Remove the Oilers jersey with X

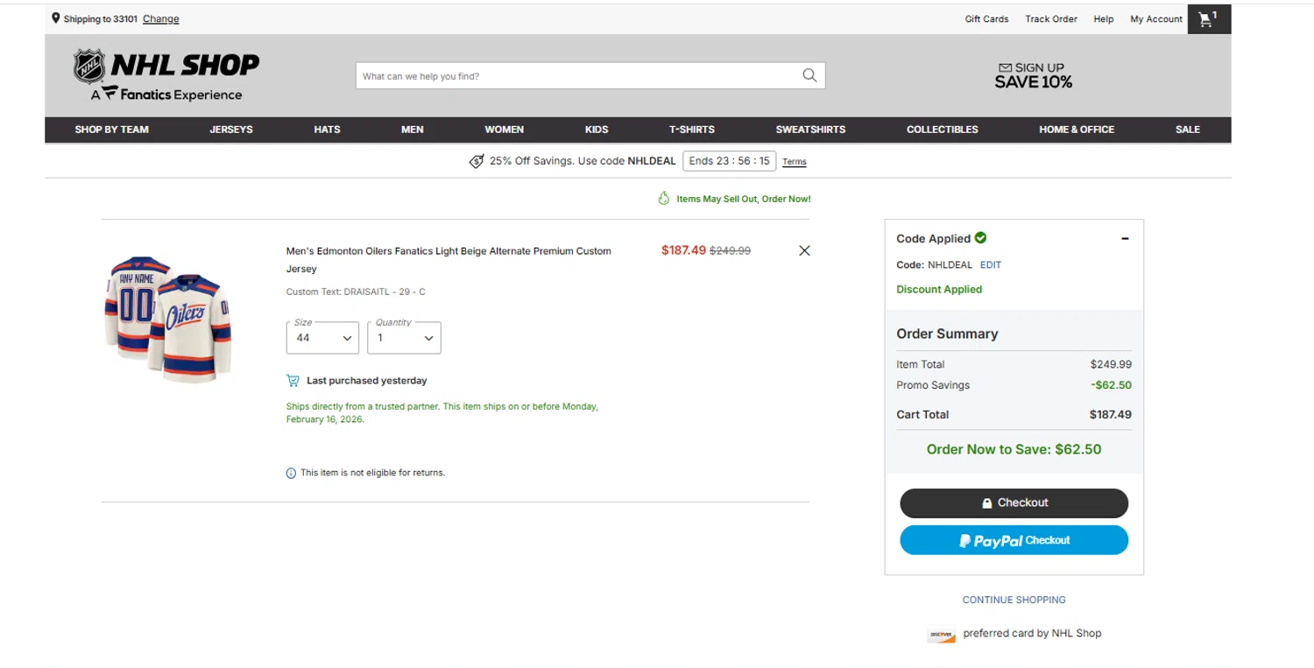click(804, 250)
